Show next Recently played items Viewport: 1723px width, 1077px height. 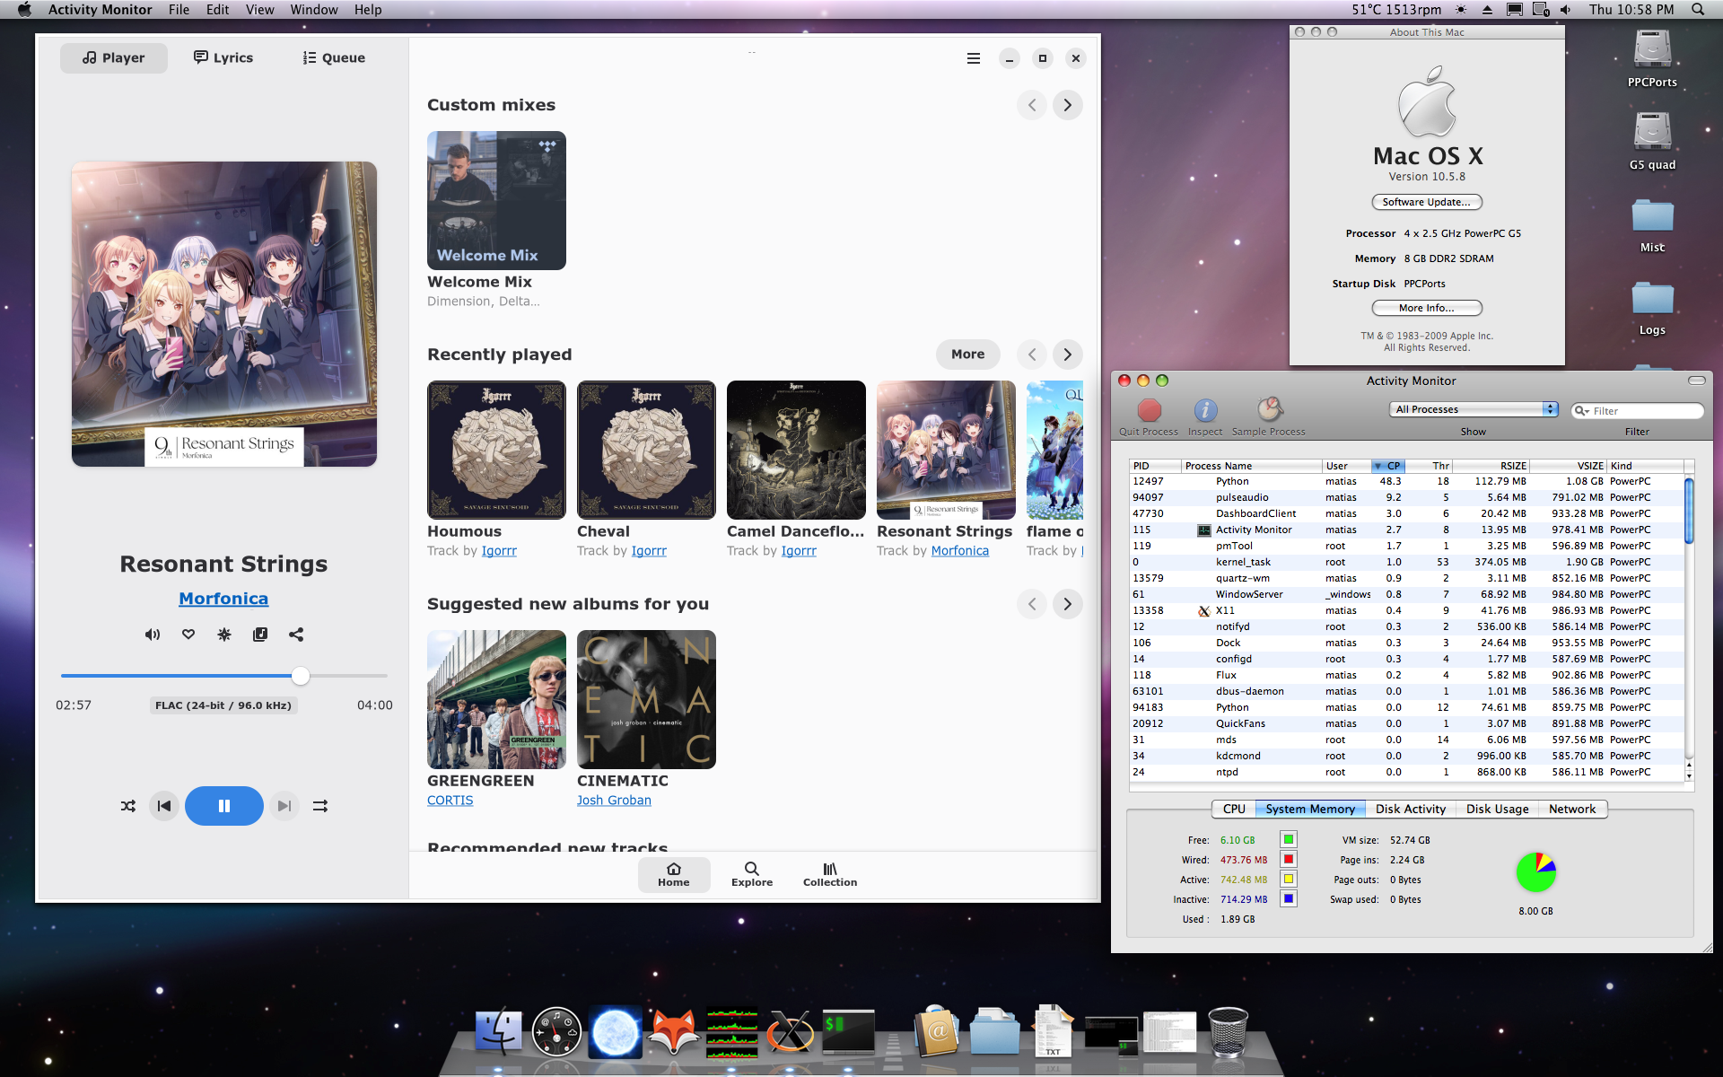coord(1068,355)
